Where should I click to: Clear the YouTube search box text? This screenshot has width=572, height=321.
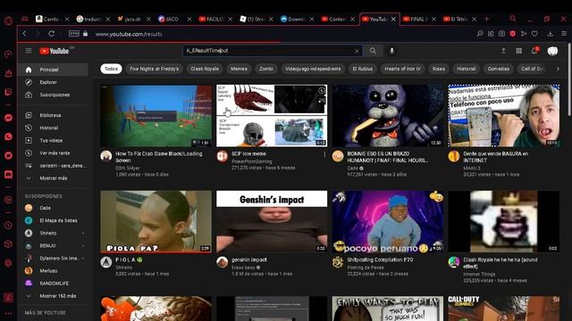tap(357, 51)
